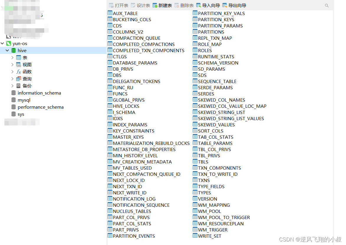Select the KEY_CONSTRAINTS table name
The width and height of the screenshot is (346, 245).
click(134, 131)
